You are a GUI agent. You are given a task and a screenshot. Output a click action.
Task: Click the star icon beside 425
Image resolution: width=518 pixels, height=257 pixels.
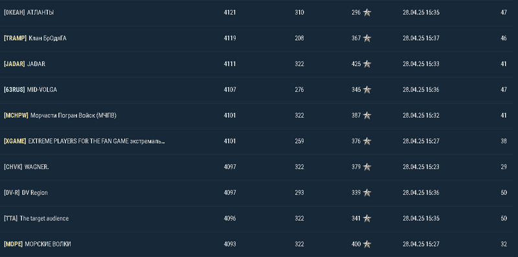[x=367, y=64]
